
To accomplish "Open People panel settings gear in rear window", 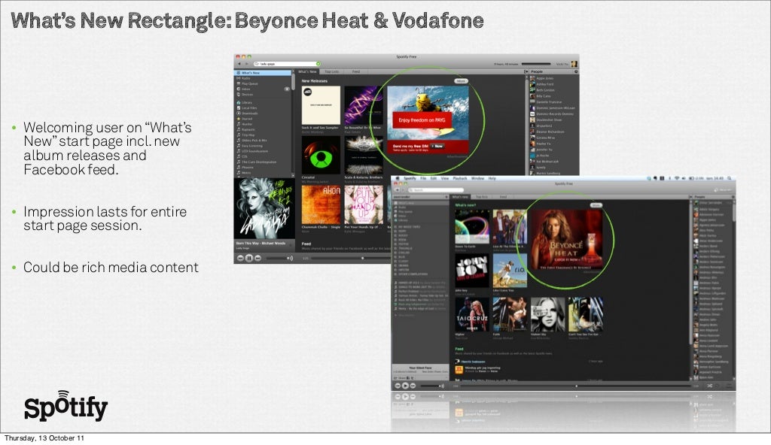I will [x=576, y=71].
